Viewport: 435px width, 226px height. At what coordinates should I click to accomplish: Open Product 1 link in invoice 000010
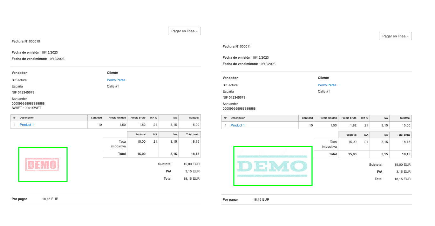[27, 125]
